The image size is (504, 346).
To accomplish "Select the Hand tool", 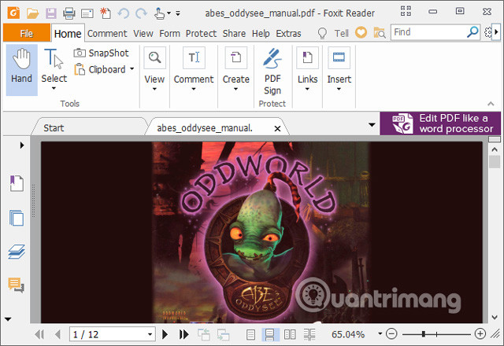I will (21, 70).
